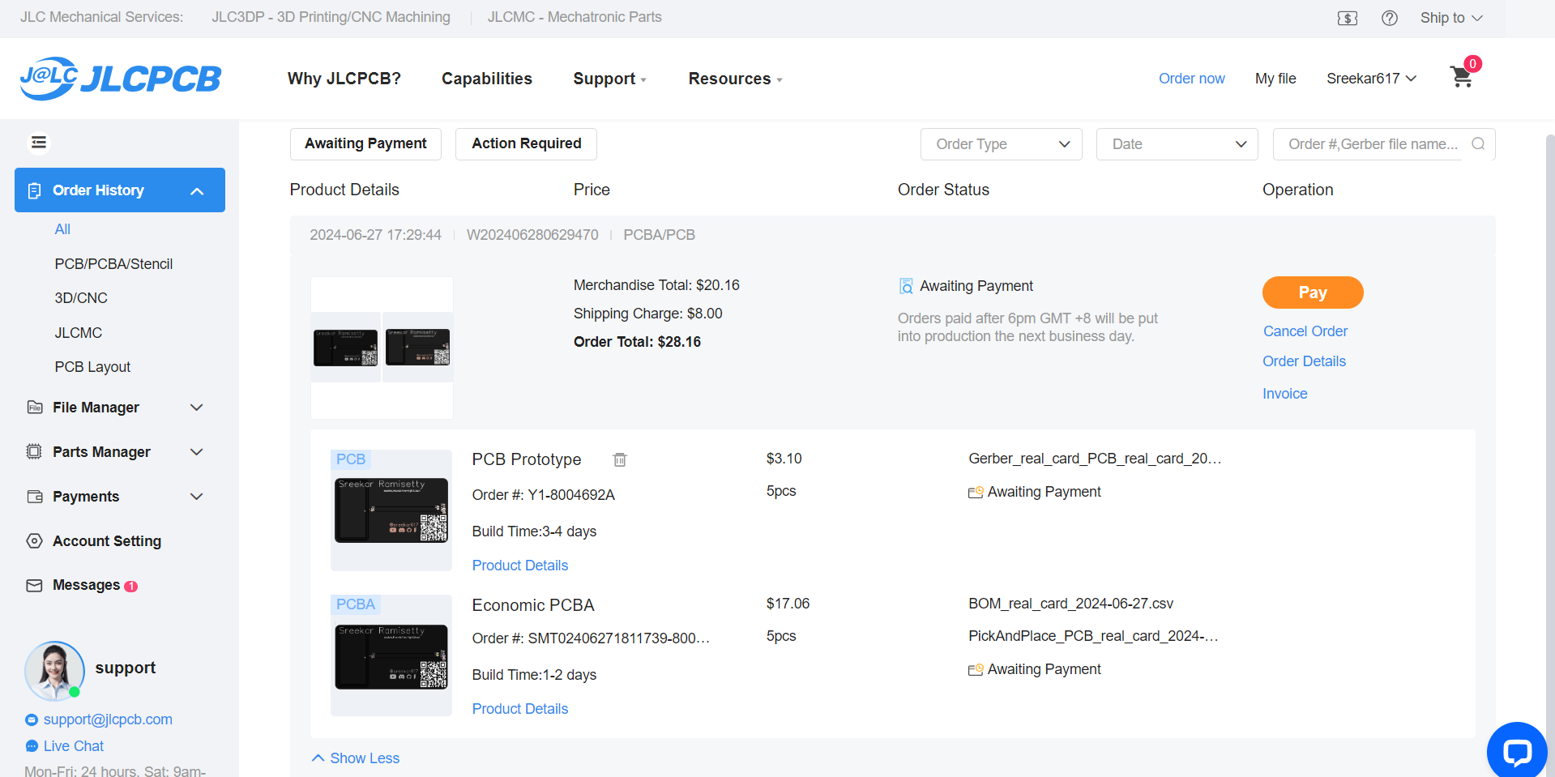The image size is (1555, 777).
Task: Open the Date filter dropdown
Action: coord(1177,144)
